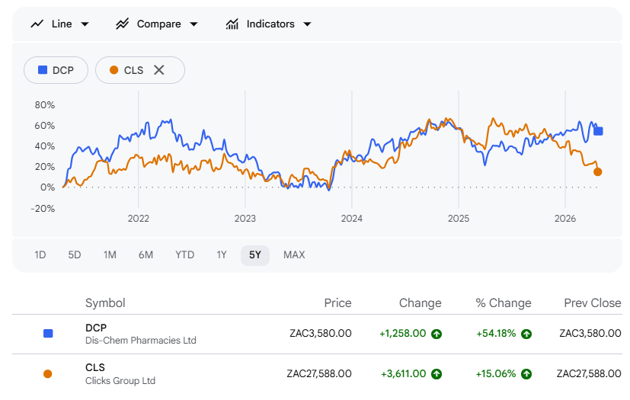Click green up arrow beside DCP +1,258.00
Image resolution: width=630 pixels, height=400 pixels.
coord(437,334)
